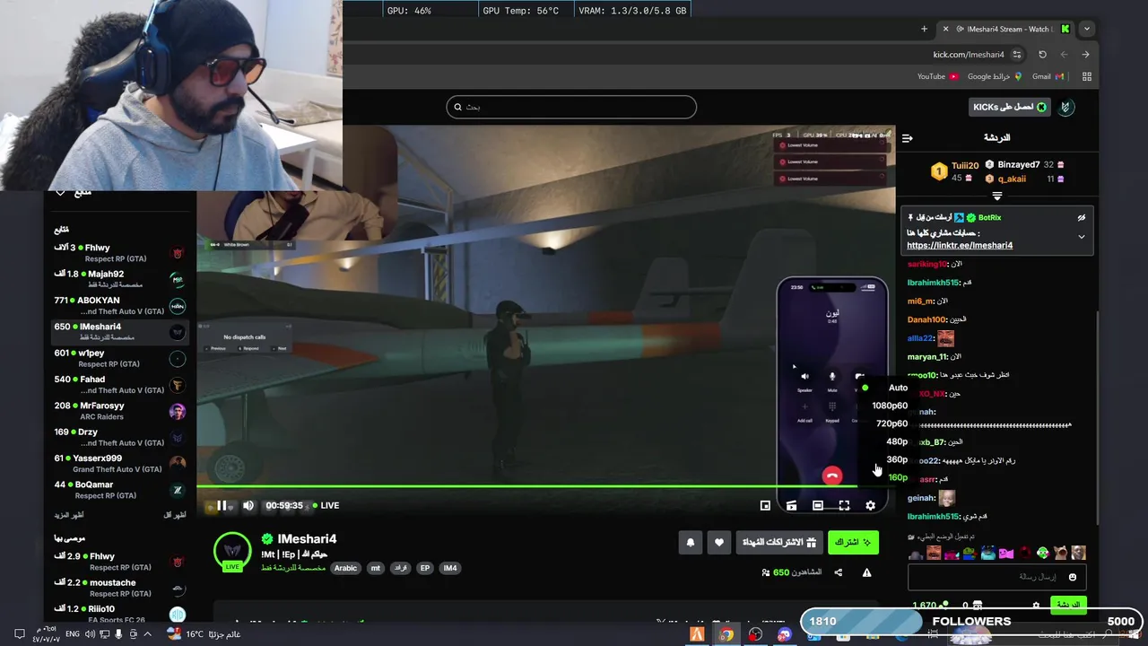Click the EP tag
Image resolution: width=1148 pixels, height=646 pixels.
[x=425, y=568]
